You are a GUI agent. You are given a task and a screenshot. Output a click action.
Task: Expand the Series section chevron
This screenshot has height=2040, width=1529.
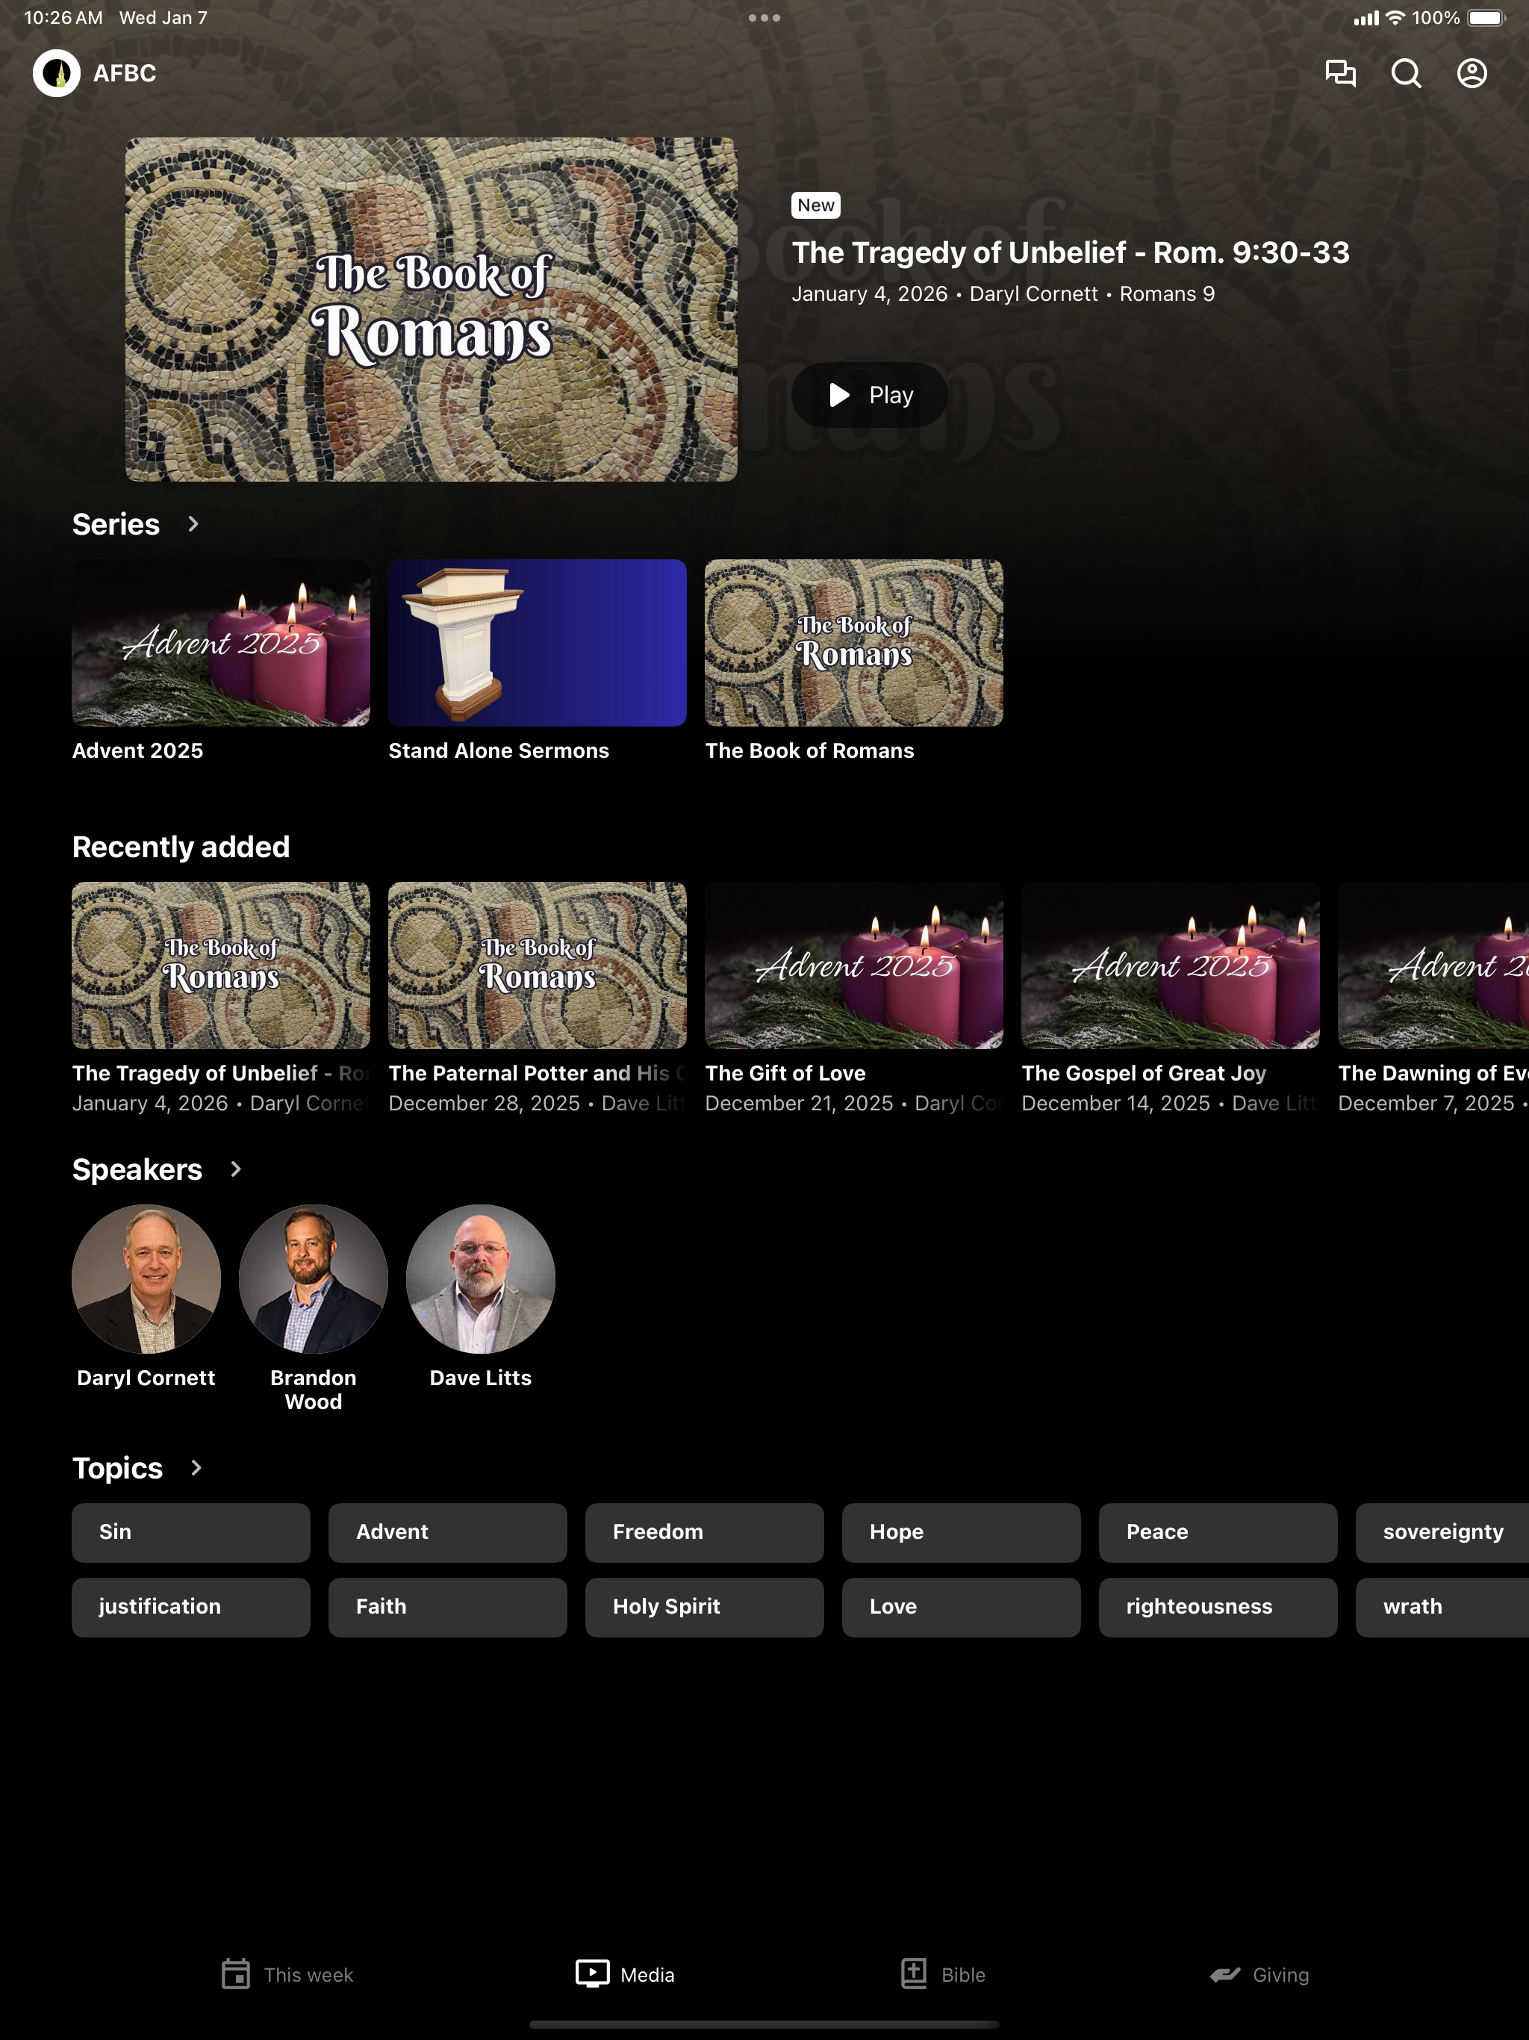click(193, 524)
